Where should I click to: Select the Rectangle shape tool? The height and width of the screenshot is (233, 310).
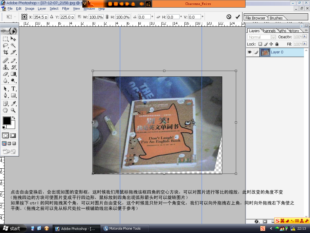point(13,95)
